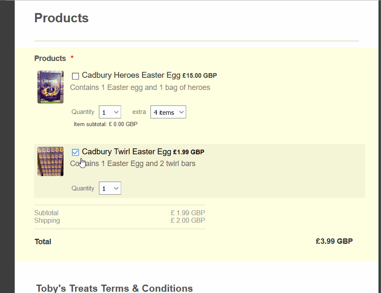Click the 'Cadbury Heroes Easter Egg' product name

pos(131,75)
